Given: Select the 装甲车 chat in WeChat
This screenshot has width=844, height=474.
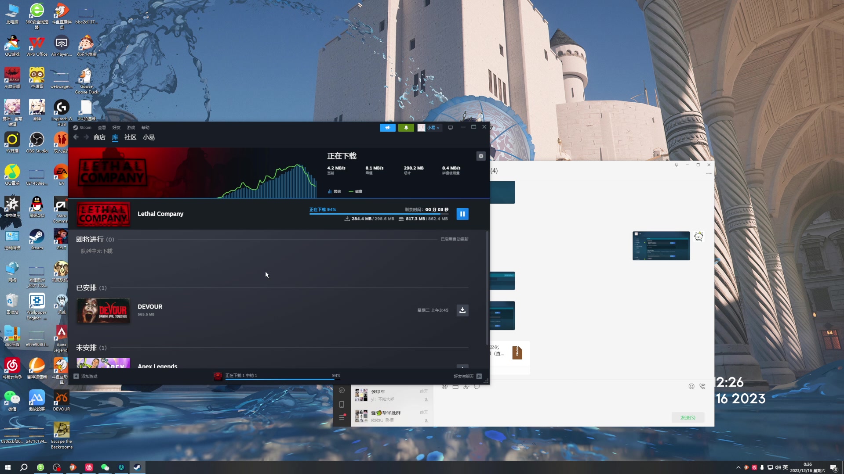Looking at the screenshot, I should pyautogui.click(x=392, y=395).
